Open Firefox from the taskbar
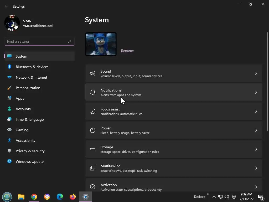This screenshot has height=202, width=269. pos(73,197)
